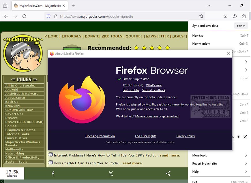251x183 pixels.
Task: Open DEALS! in the site navigation
Action: pyautogui.click(x=179, y=36)
